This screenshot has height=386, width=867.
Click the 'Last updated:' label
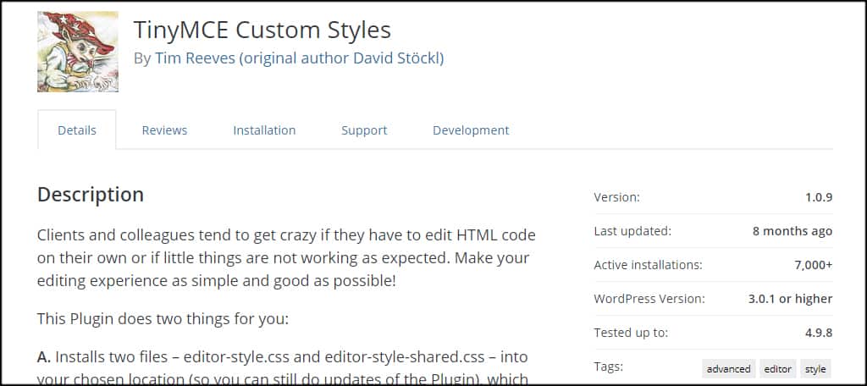coord(632,231)
